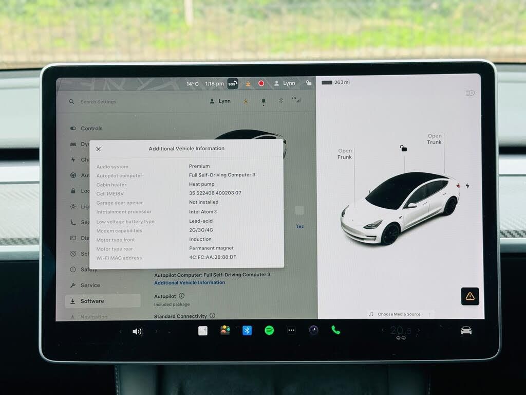Tap the Wi-Fi MAC address 4C:FC:AA:38:88:DF
526x395 pixels.
213,257
